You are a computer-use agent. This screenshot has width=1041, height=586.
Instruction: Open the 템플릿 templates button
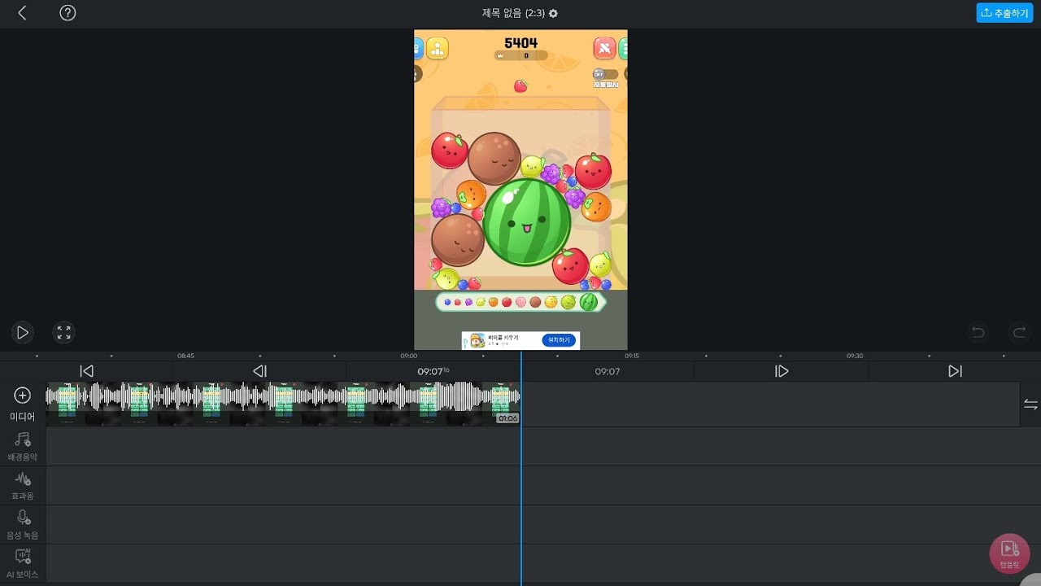1009,553
